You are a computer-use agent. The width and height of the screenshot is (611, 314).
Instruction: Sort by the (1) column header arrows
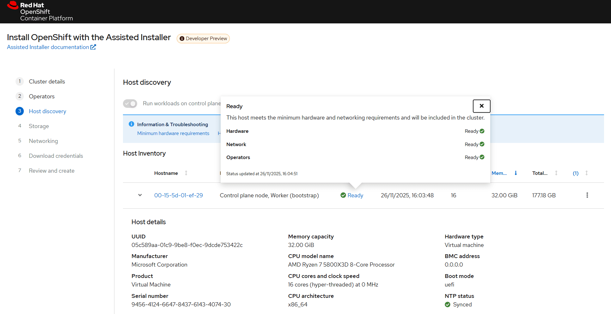[x=586, y=173]
